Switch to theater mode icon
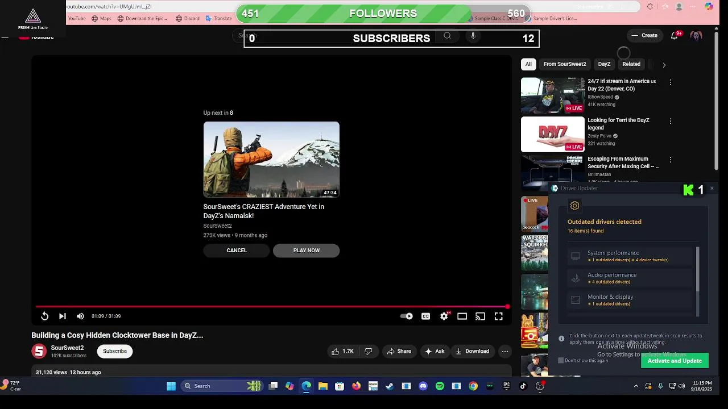The image size is (728, 409). (x=462, y=316)
